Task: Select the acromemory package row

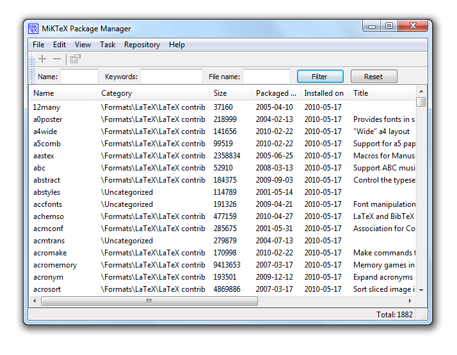Action: pyautogui.click(x=222, y=265)
